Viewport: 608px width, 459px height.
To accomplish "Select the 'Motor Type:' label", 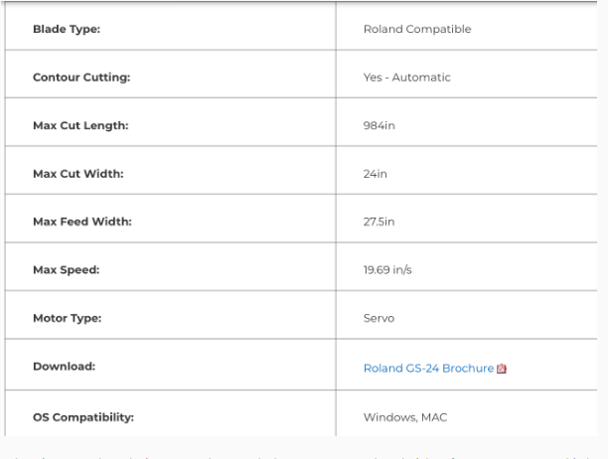I will [x=68, y=318].
